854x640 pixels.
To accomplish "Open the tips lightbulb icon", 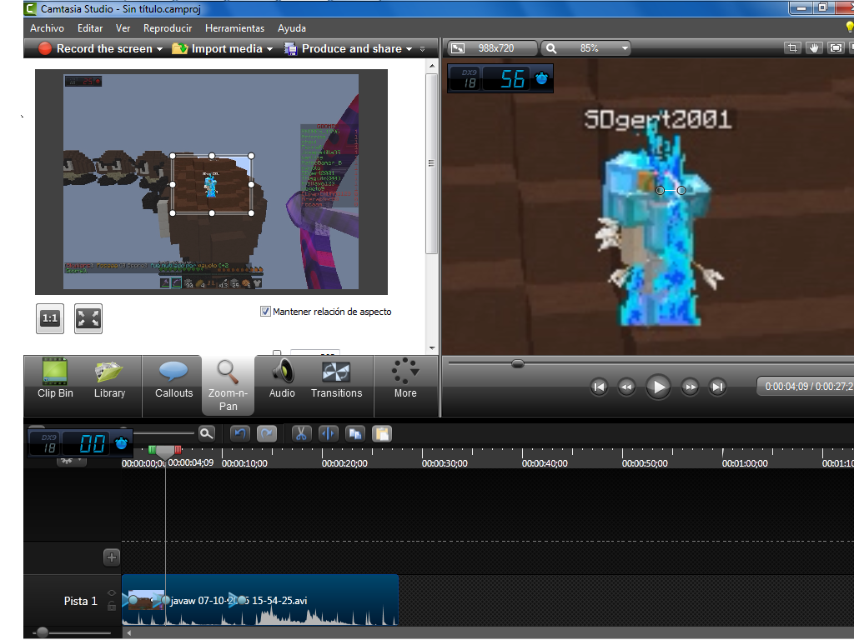I will [x=849, y=27].
